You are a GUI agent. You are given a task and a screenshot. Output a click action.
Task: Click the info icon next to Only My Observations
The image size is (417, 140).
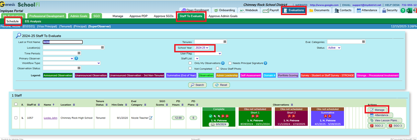click(223, 63)
